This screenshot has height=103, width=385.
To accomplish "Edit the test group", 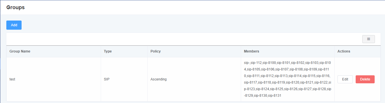I will point(345,79).
